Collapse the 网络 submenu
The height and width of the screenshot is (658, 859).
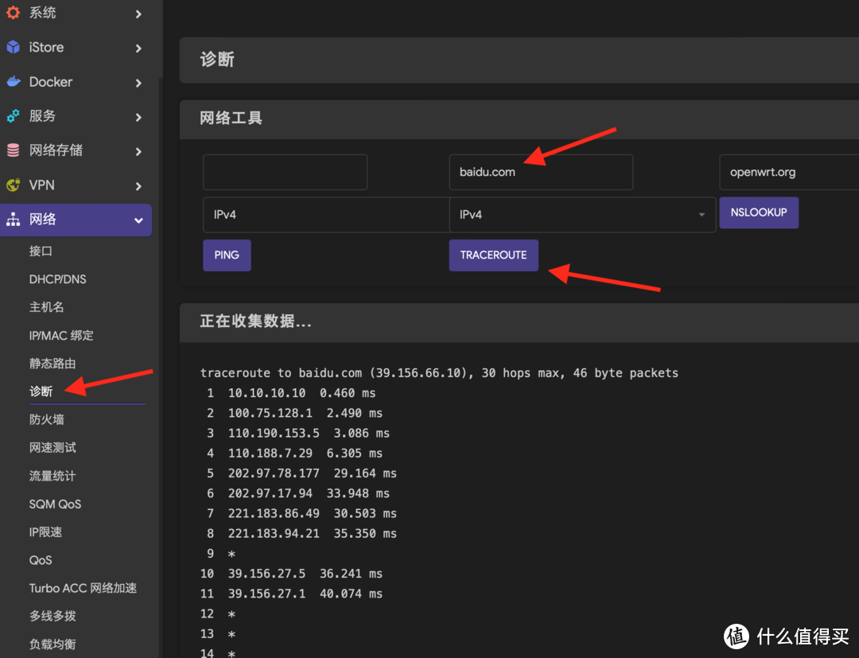point(138,220)
